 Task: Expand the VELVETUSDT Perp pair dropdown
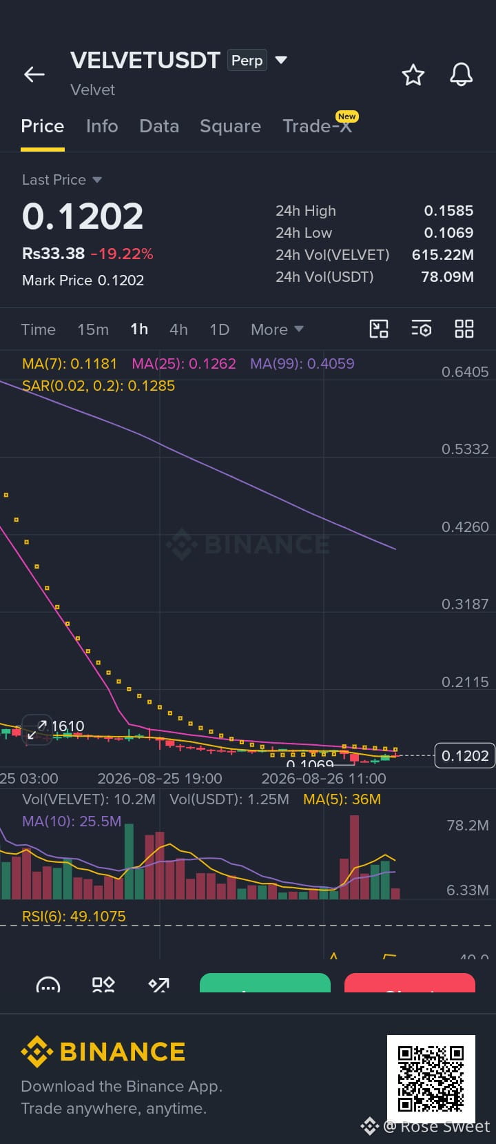tap(281, 60)
